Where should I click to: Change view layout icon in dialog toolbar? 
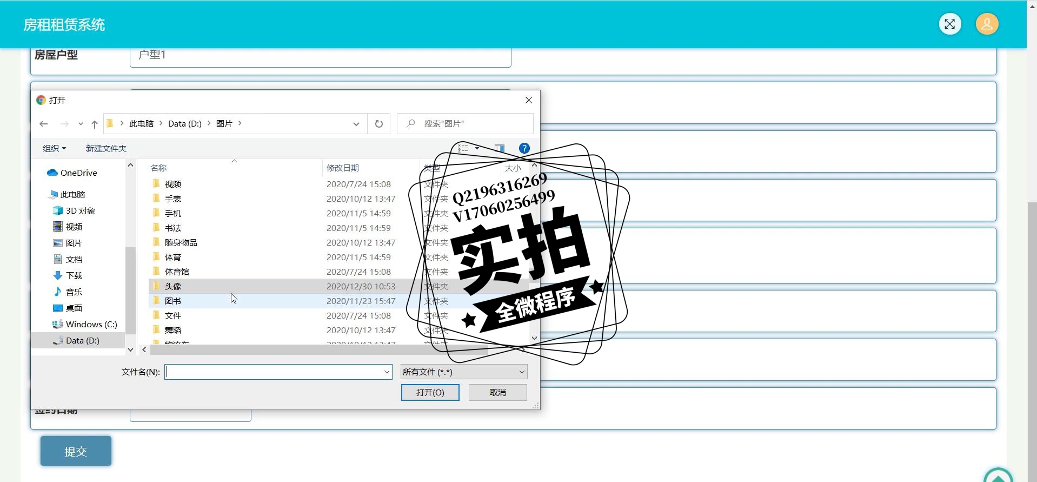point(463,148)
